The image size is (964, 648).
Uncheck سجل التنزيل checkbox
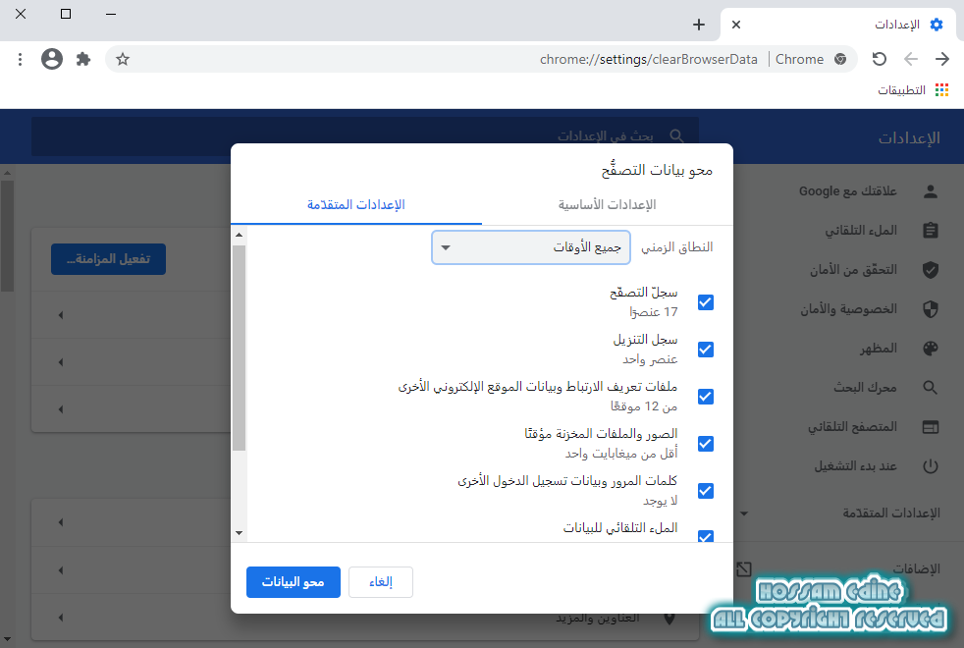pyautogui.click(x=706, y=350)
